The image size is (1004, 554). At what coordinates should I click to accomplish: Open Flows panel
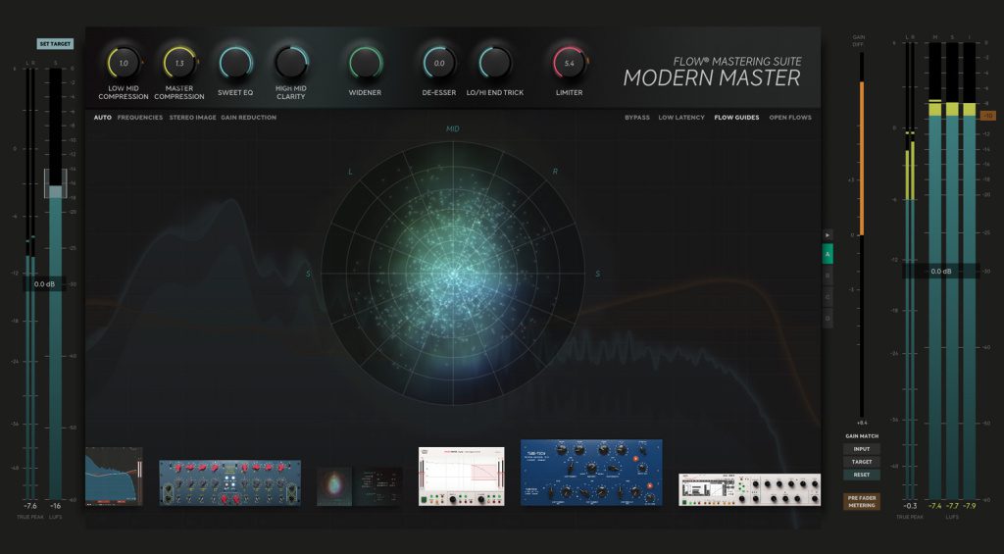coord(791,118)
